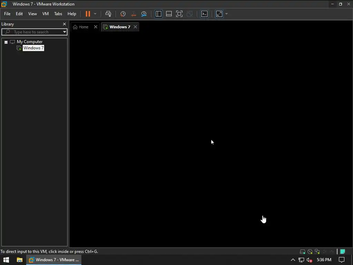
Task: Click the 5:36 PM clock
Action: point(324,260)
